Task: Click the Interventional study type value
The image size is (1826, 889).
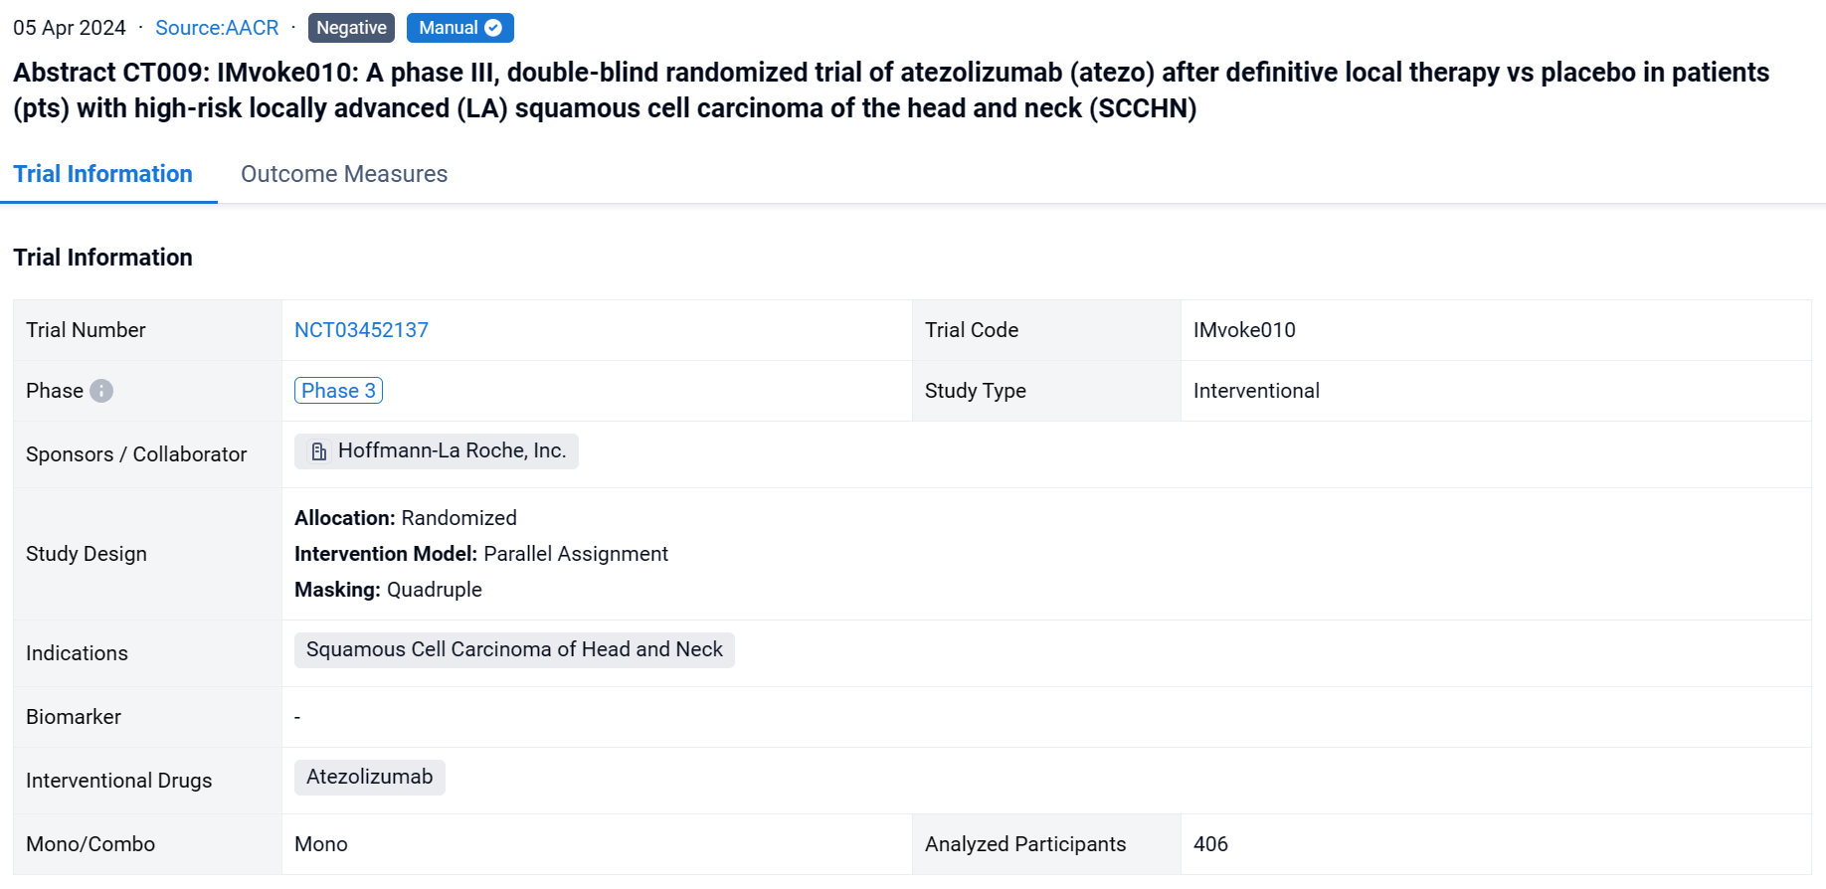Action: pos(1256,391)
